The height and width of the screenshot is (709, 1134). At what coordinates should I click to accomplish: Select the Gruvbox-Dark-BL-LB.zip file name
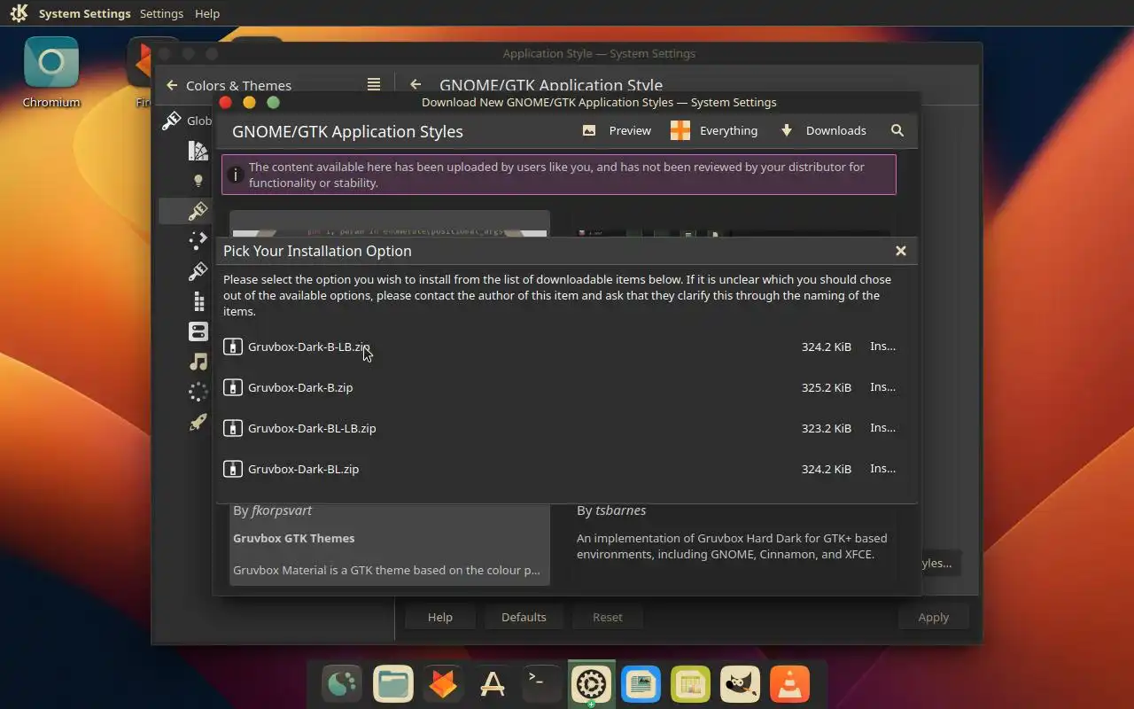312,428
